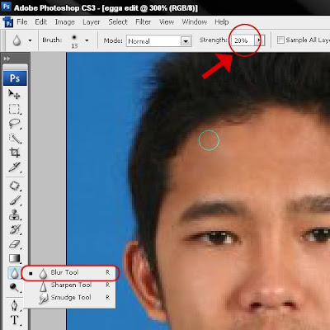Select the Rectangular Marquee tool
Viewport: 330px width, 330px height.
(14, 109)
